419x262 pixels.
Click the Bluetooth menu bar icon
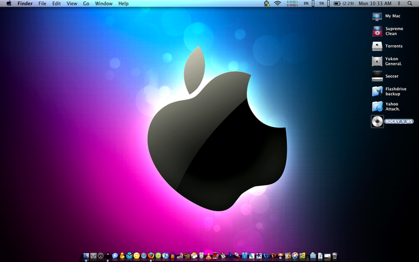pos(399,3)
